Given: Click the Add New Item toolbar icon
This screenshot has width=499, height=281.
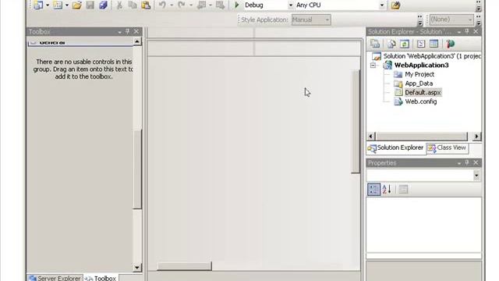Looking at the screenshot, I should [58, 5].
